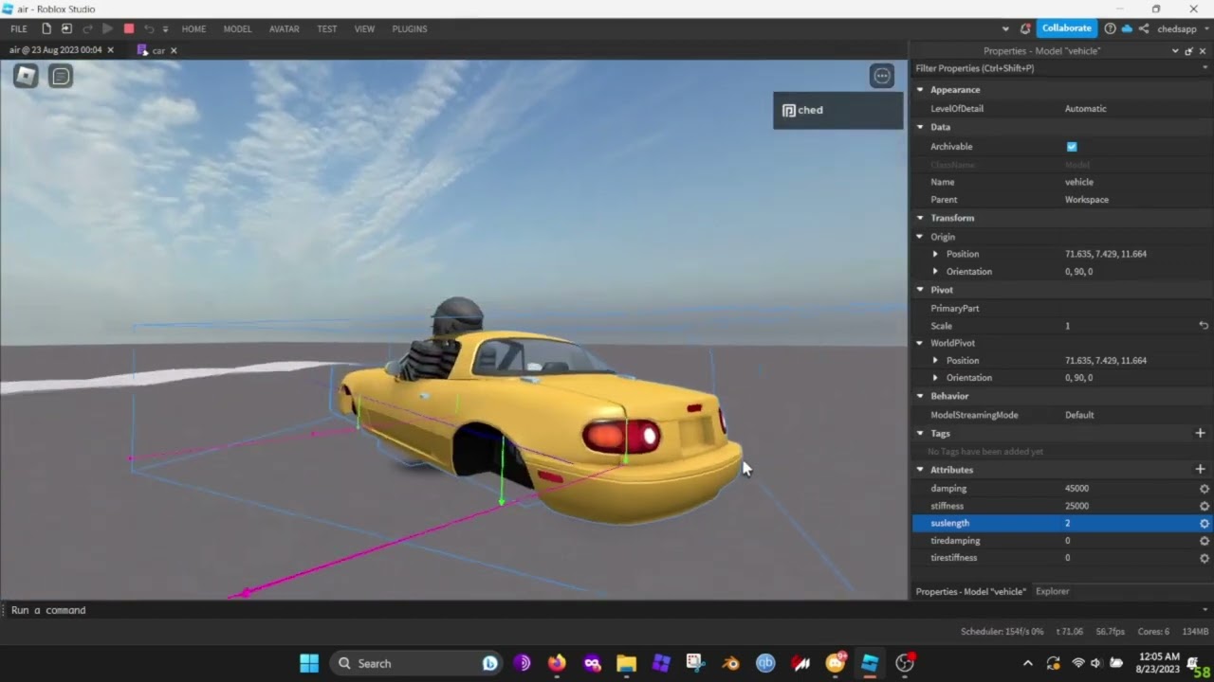Expand the Origin Orientation row
This screenshot has height=682, width=1214.
coord(935,272)
